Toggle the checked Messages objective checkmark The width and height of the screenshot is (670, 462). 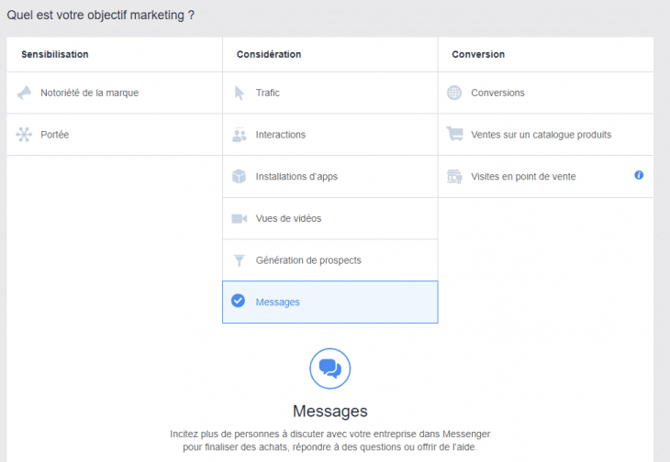point(239,302)
